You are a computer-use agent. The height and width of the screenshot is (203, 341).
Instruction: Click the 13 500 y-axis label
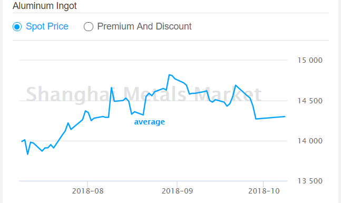(310, 181)
